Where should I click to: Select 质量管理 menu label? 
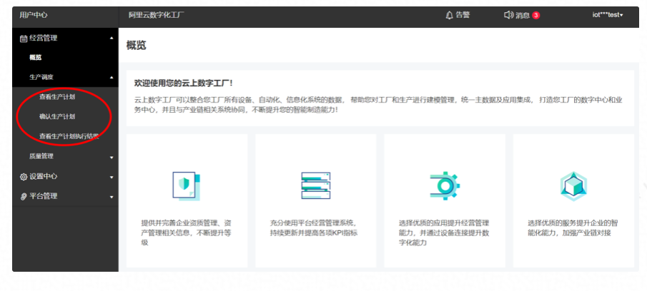tap(41, 156)
